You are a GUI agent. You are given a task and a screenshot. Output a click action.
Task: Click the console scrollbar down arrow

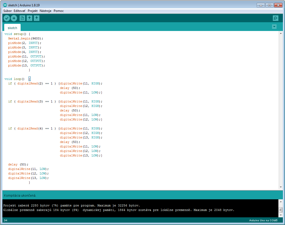point(281,215)
